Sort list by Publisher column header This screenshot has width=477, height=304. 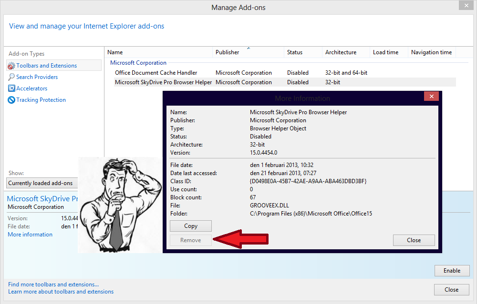[x=248, y=52]
